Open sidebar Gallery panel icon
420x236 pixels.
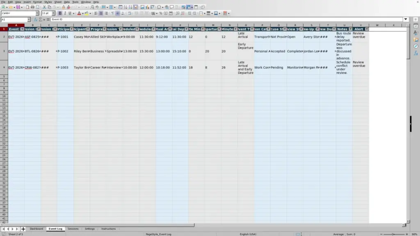pos(416,40)
